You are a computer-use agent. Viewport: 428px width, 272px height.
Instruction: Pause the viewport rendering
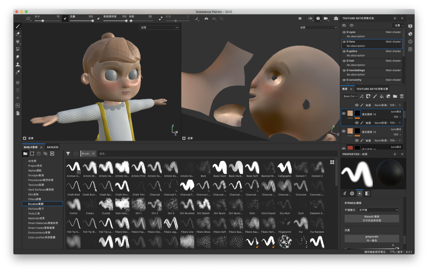(300, 18)
